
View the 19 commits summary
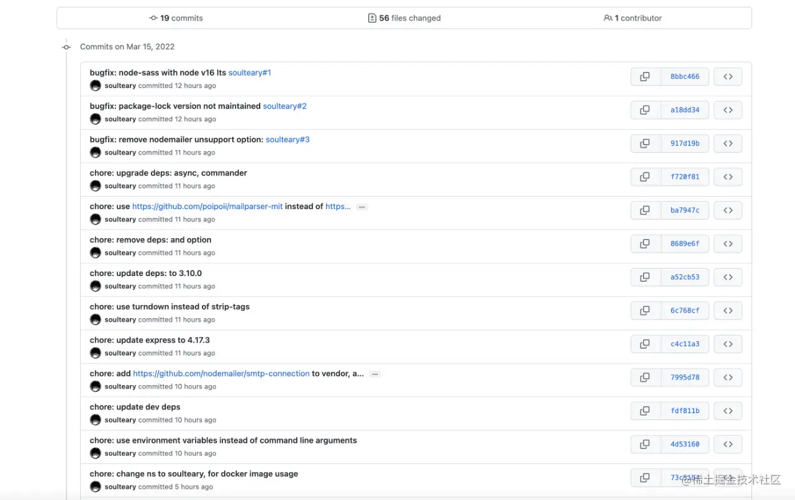(176, 18)
